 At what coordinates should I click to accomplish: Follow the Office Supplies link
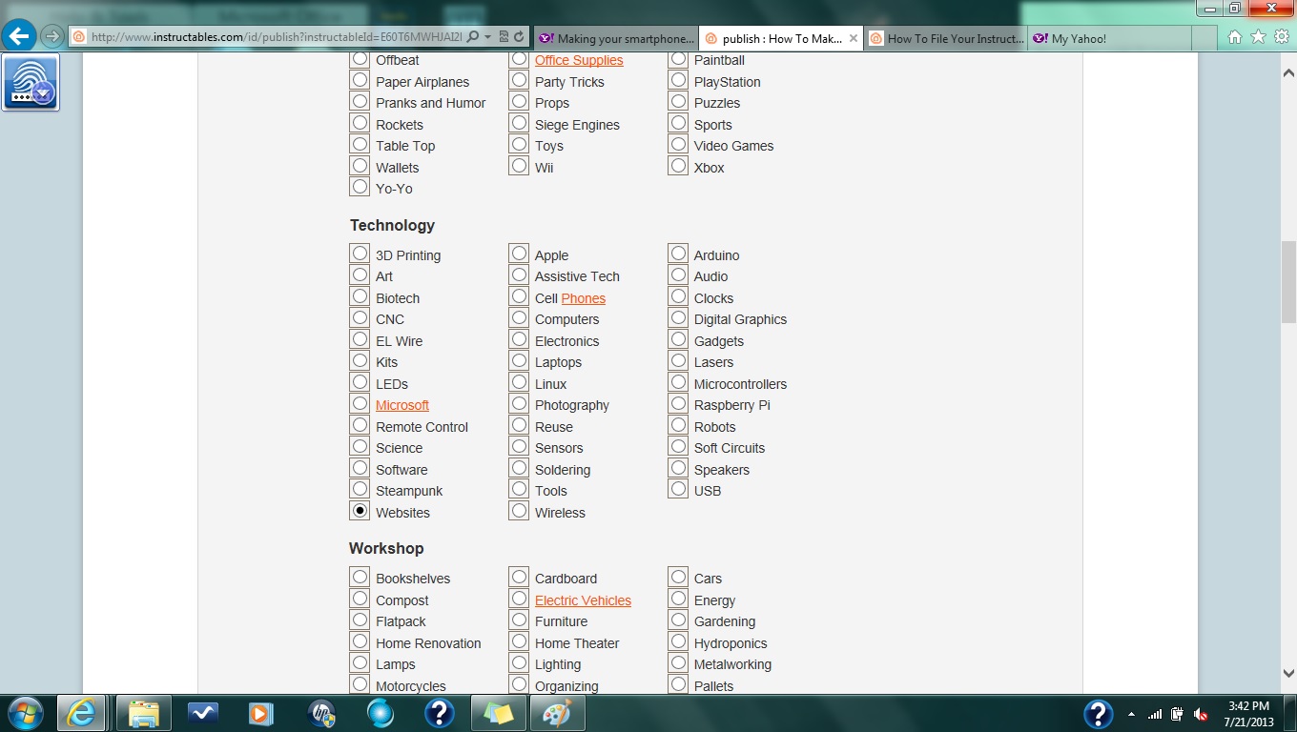coord(579,60)
